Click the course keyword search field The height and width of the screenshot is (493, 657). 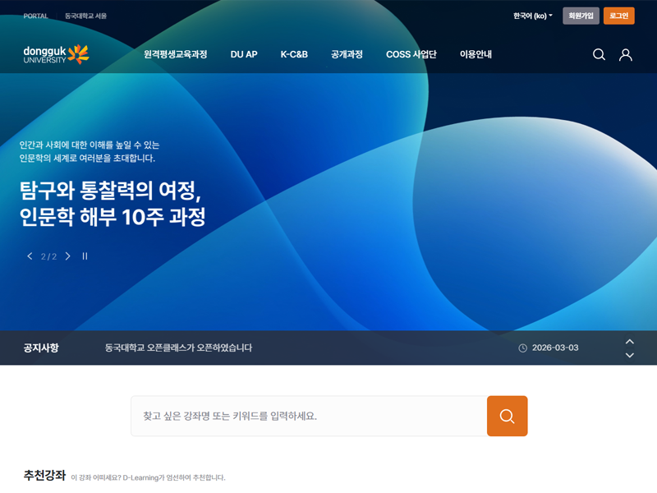[308, 416]
